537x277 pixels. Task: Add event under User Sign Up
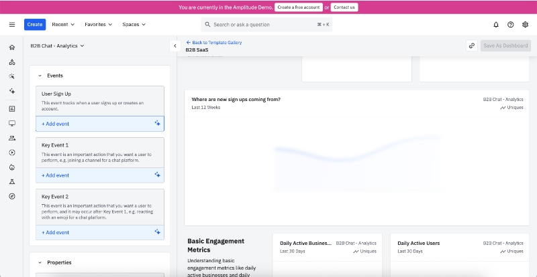99,124
